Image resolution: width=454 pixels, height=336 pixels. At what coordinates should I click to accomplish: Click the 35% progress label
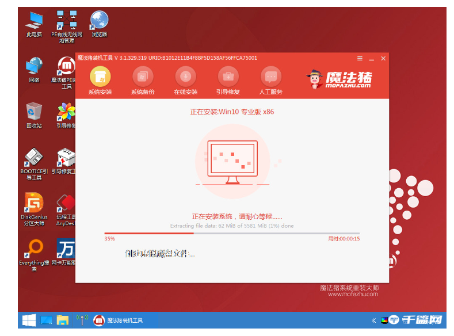[109, 239]
